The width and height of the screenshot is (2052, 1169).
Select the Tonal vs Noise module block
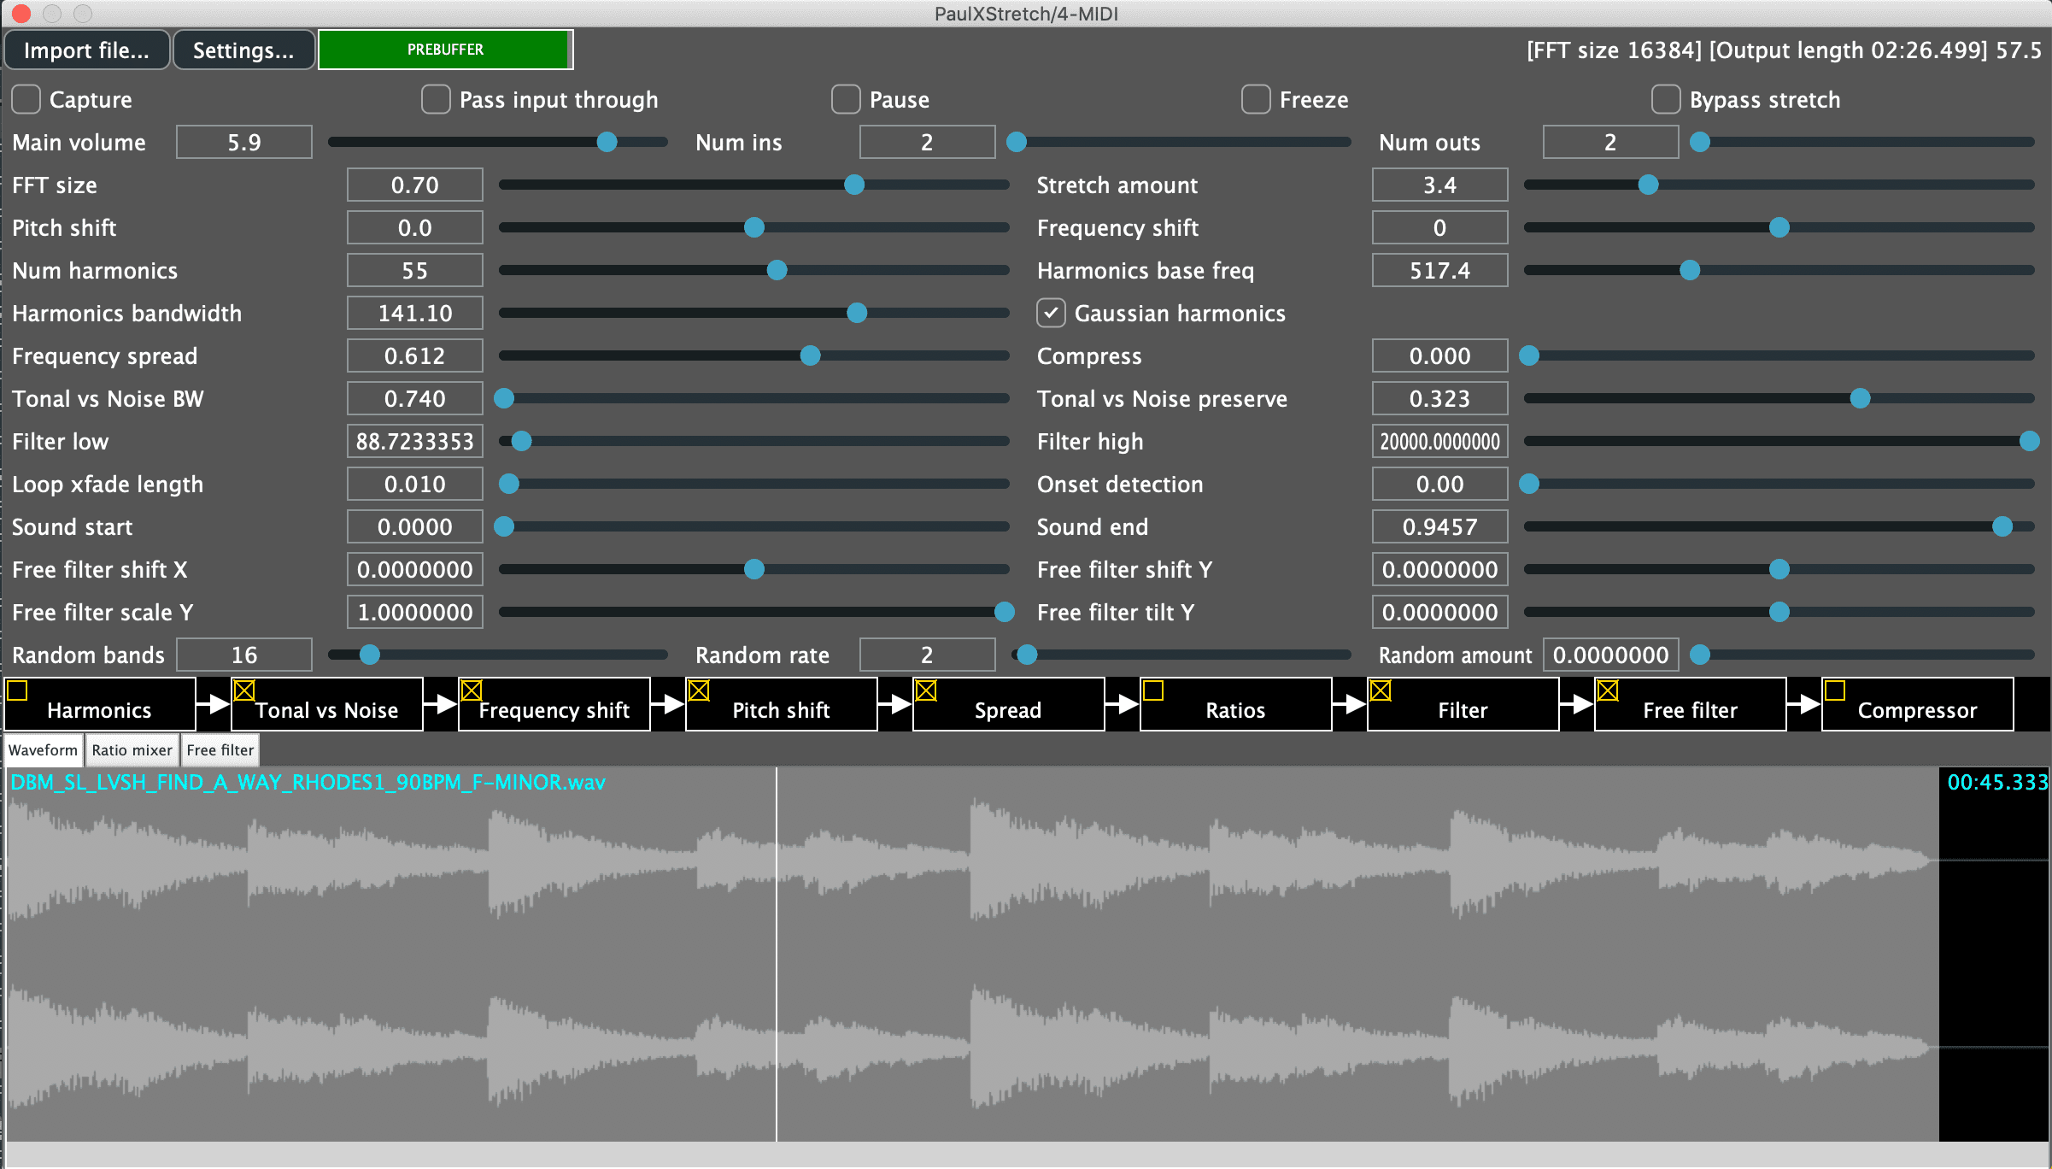pos(327,705)
